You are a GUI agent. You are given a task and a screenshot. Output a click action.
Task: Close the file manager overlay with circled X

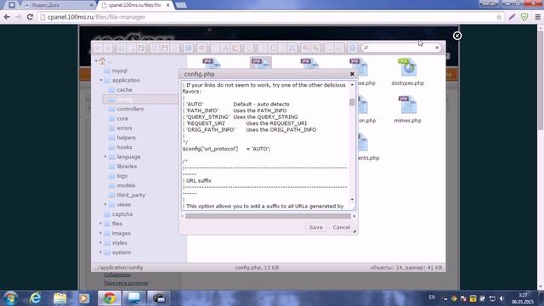[x=457, y=36]
